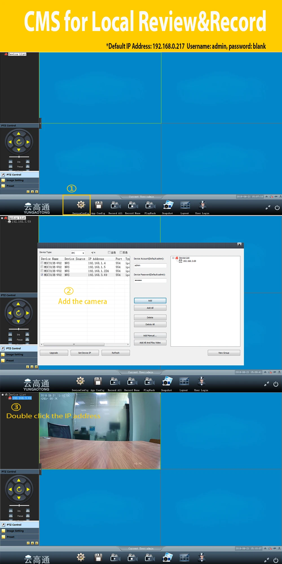
Task: Select PTZ Control tab in the 15:07:10 screenshot
Action: 19,175
